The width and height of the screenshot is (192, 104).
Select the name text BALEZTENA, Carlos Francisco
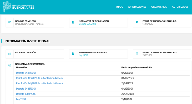(29, 24)
